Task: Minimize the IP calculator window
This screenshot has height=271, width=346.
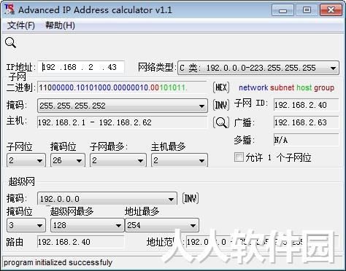Action: [x=282, y=10]
